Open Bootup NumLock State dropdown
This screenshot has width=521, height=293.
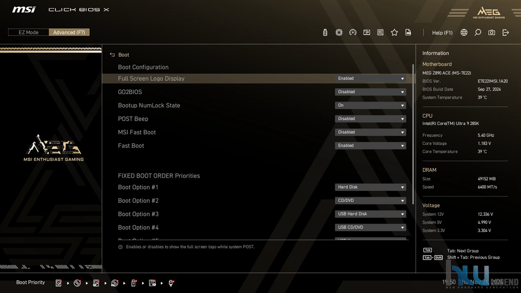coord(370,105)
